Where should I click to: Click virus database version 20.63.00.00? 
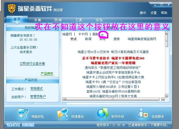28,40
